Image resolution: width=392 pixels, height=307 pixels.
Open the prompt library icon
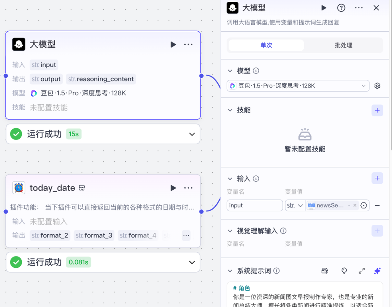coord(325,271)
